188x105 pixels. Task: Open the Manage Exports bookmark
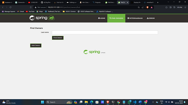(9, 11)
